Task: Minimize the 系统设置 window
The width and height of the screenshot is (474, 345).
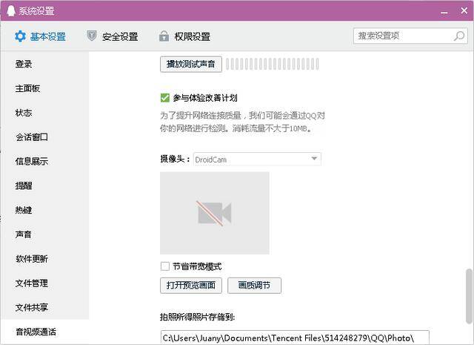Action: (444, 12)
